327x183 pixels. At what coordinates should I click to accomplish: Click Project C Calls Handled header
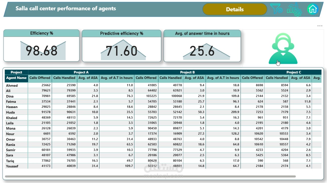[277, 78]
